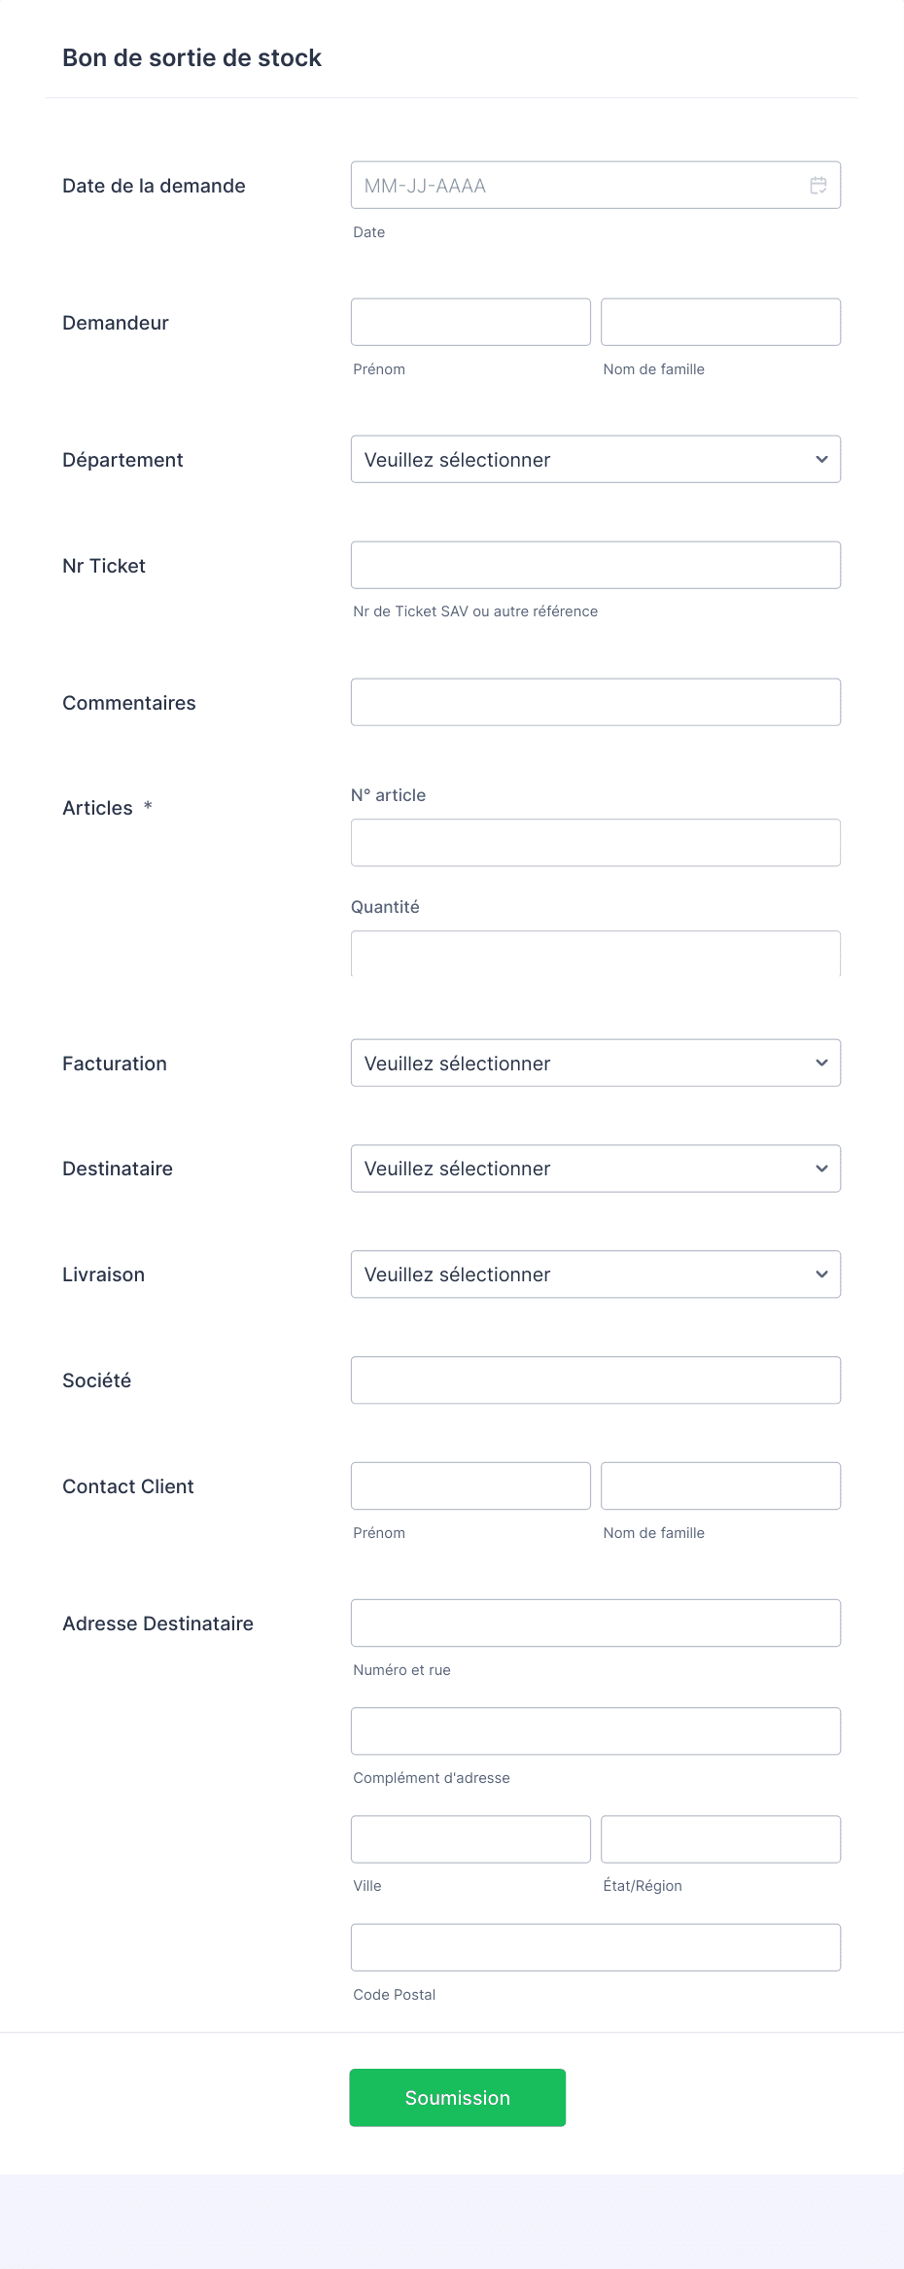The image size is (904, 2269).
Task: Click the Code Postal input field
Action: click(x=595, y=1948)
